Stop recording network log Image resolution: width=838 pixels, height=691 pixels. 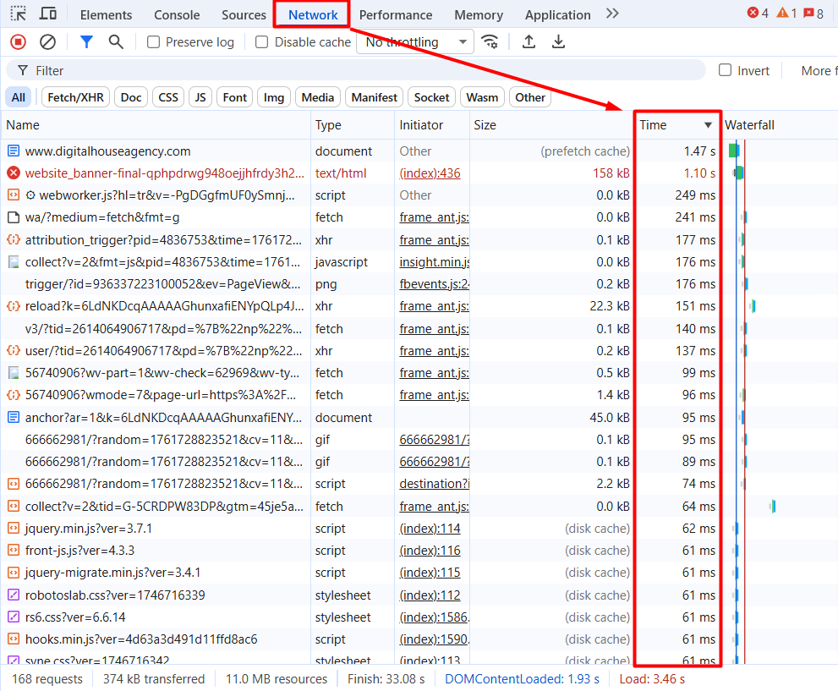click(18, 41)
